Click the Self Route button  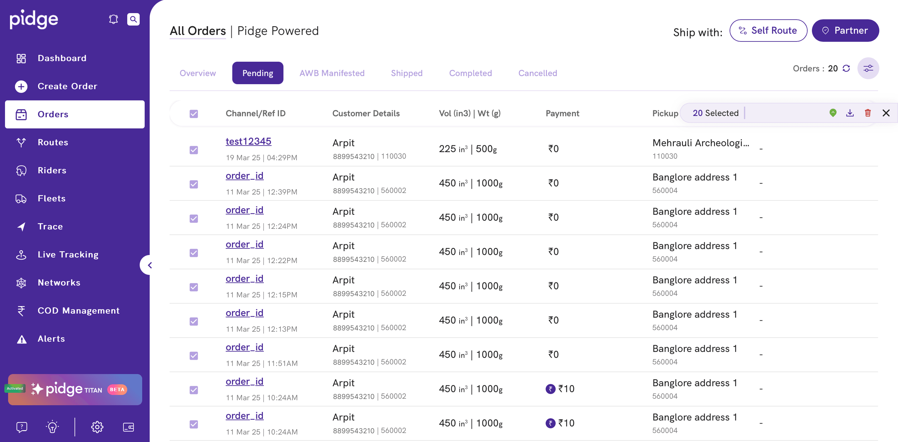click(x=768, y=31)
